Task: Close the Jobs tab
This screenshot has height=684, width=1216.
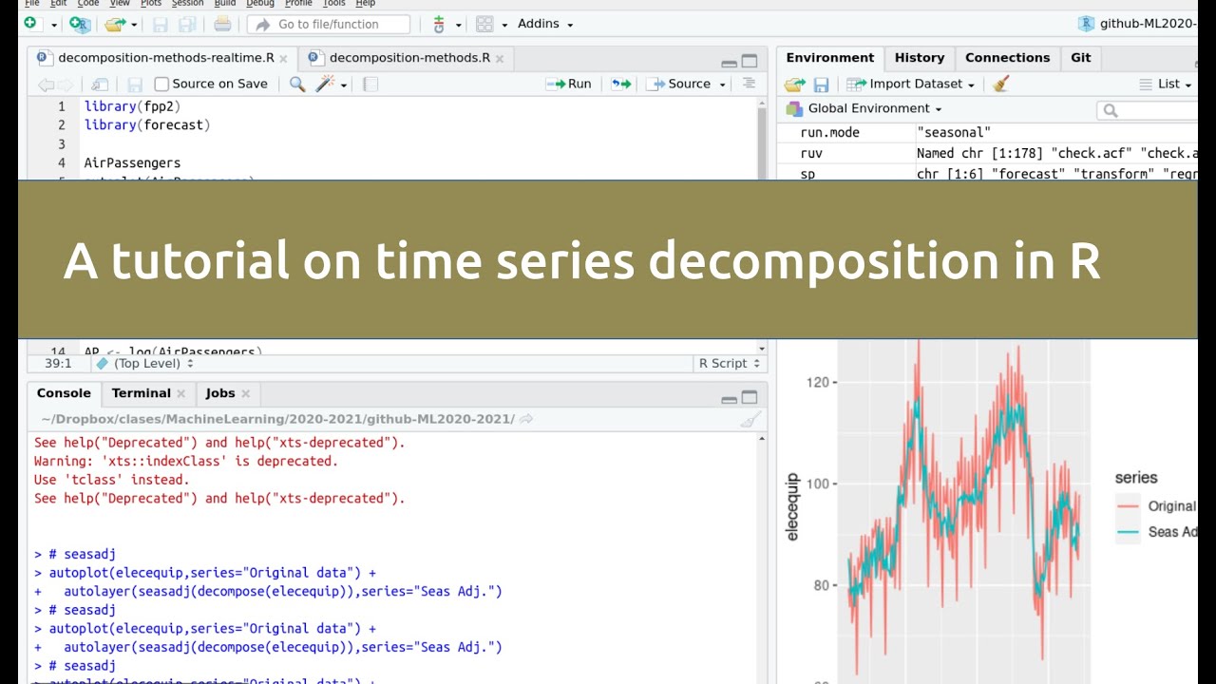Action: (x=245, y=394)
